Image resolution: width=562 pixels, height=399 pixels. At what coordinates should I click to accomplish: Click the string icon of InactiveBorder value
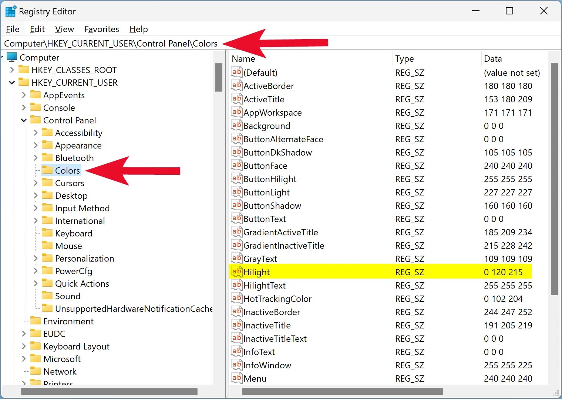coord(237,311)
